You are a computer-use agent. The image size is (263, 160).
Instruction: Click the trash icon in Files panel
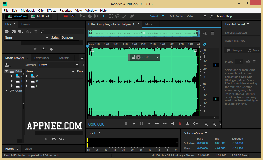pyautogui.click(x=36, y=31)
